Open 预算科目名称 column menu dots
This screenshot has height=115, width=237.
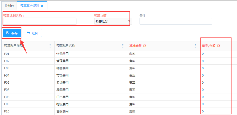[123, 46]
